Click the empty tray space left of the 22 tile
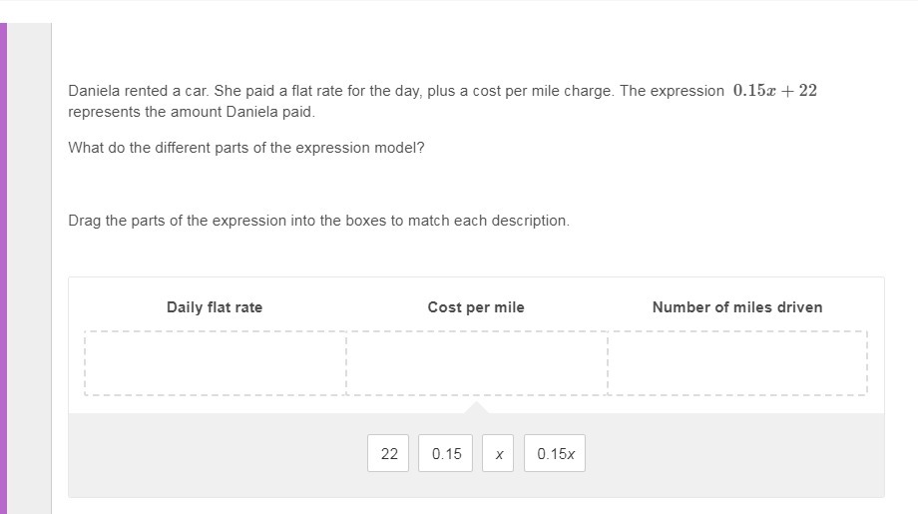Image resolution: width=918 pixels, height=514 pixels. pyautogui.click(x=220, y=453)
